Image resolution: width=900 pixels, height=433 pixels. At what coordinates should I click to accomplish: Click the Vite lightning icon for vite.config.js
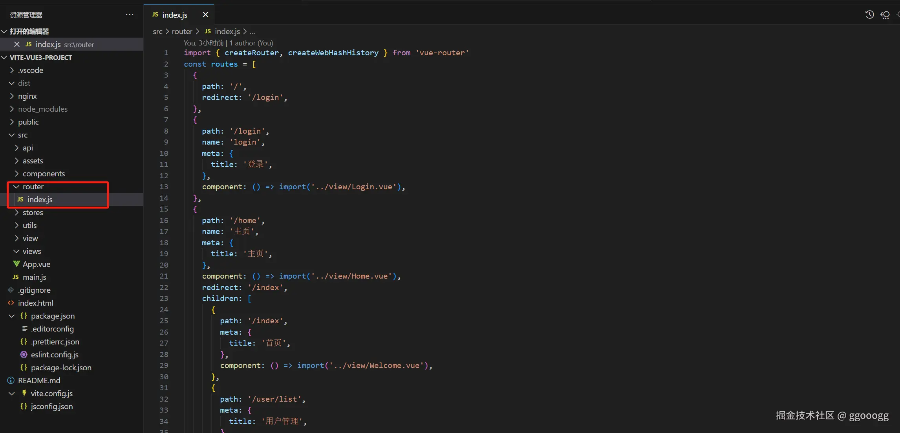click(24, 393)
